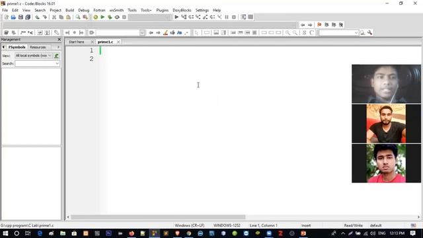Open the Plugins menu

pos(162,11)
